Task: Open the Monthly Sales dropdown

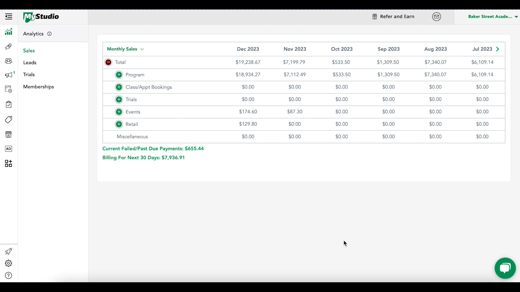Action: pyautogui.click(x=125, y=49)
